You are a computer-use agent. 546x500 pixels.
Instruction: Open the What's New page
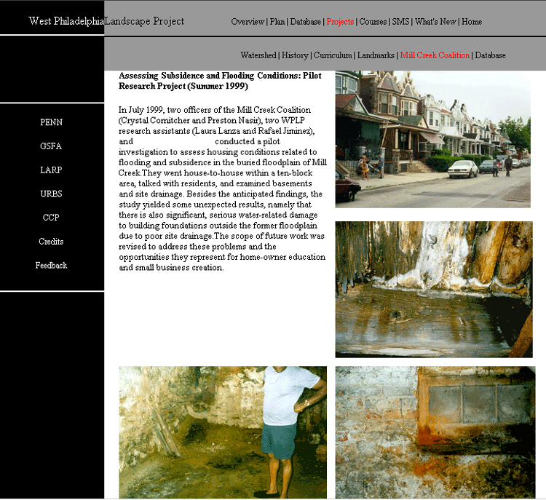(x=435, y=22)
